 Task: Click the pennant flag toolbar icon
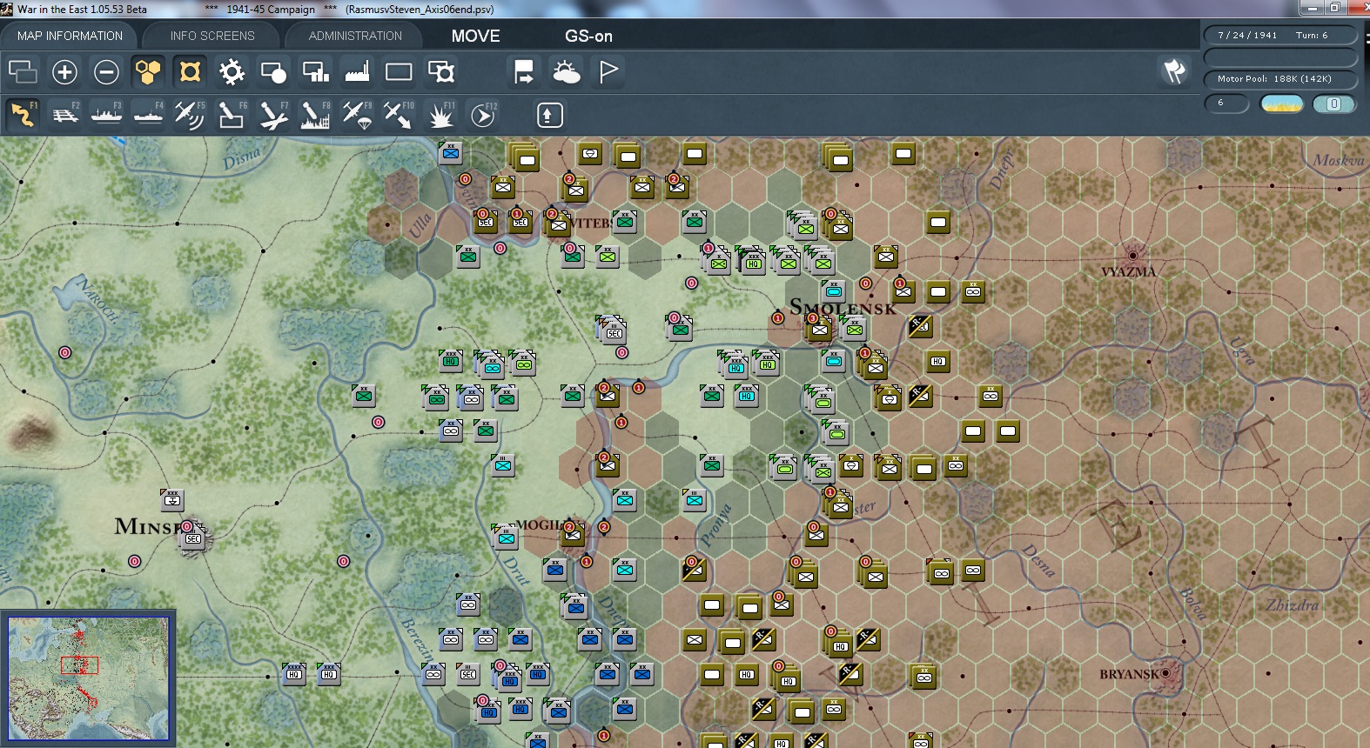click(608, 71)
